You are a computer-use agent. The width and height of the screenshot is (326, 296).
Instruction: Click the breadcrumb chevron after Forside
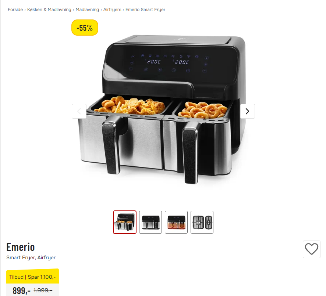[x=25, y=10]
